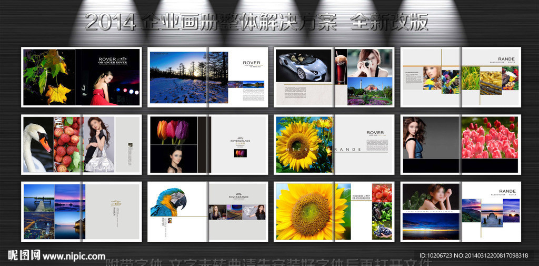Click the dark portrait of a woman below the tulips
539x266 pixels.
pos(174,159)
